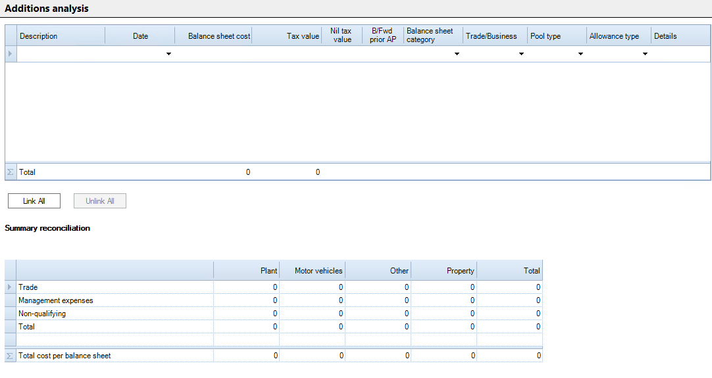Select the Management expenses row label
The width and height of the screenshot is (712, 378).
click(x=56, y=300)
